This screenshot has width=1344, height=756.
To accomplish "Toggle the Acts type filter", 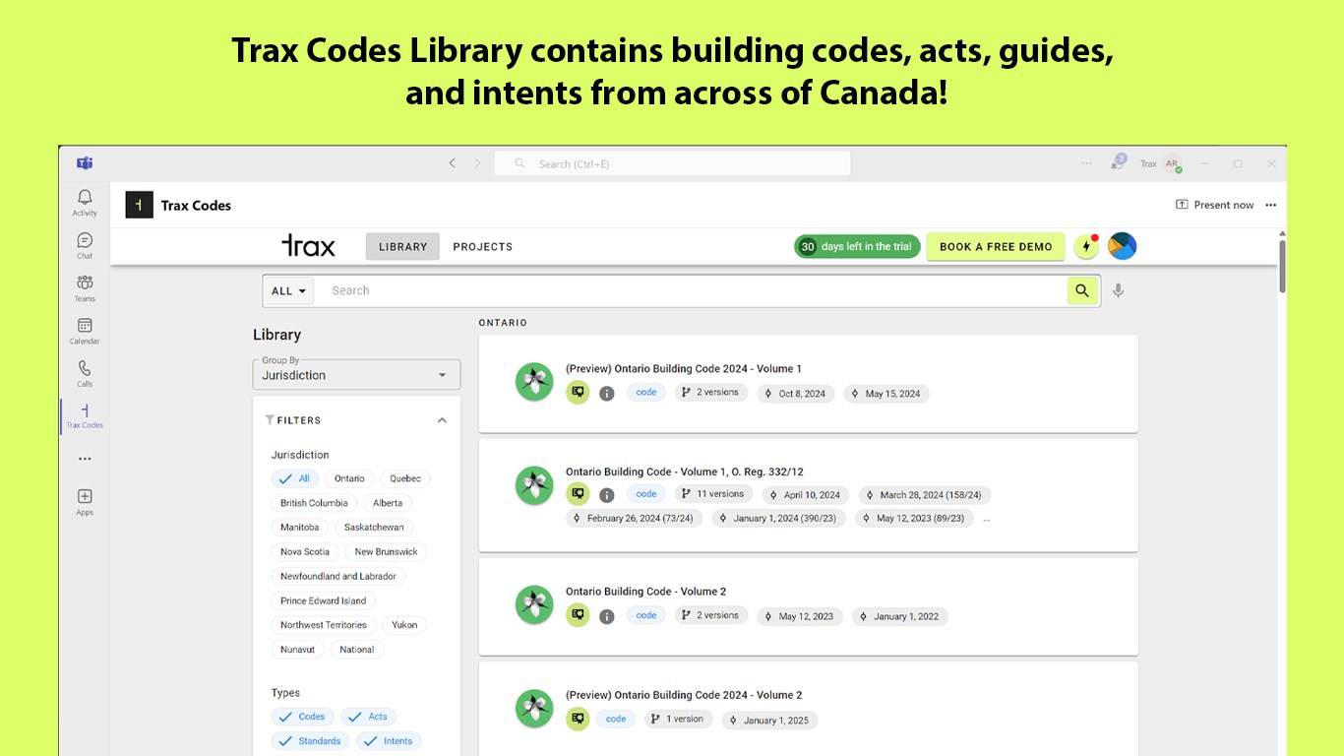I will point(369,717).
